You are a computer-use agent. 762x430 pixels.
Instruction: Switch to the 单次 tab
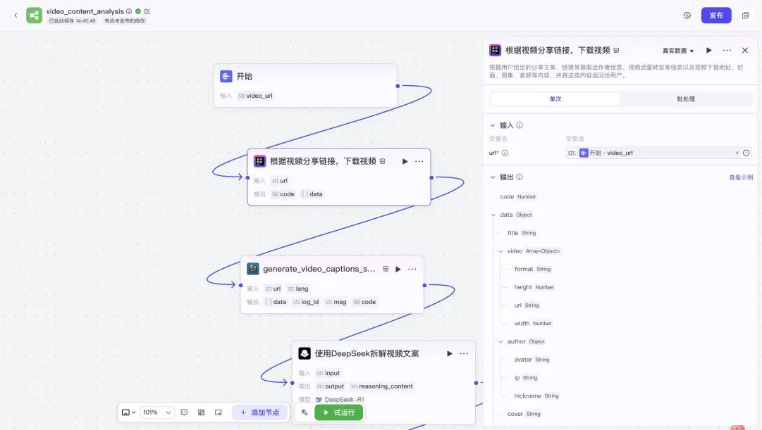(555, 99)
